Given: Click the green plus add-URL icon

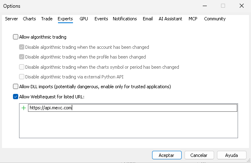Looking at the screenshot, I should tap(24, 108).
